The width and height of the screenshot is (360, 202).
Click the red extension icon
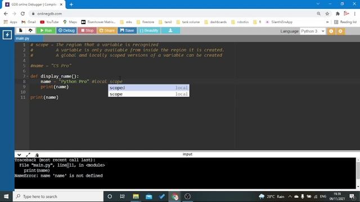click(x=346, y=13)
